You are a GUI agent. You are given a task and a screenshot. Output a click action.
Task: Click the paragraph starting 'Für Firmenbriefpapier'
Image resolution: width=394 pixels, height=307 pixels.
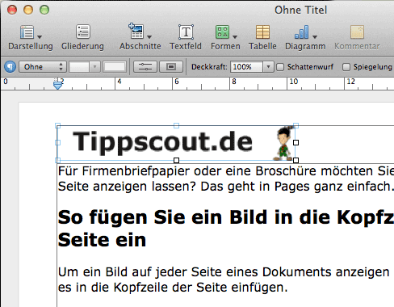point(226,179)
